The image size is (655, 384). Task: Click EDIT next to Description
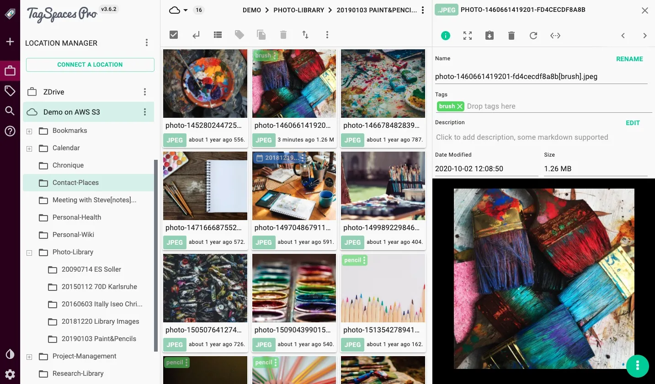633,123
